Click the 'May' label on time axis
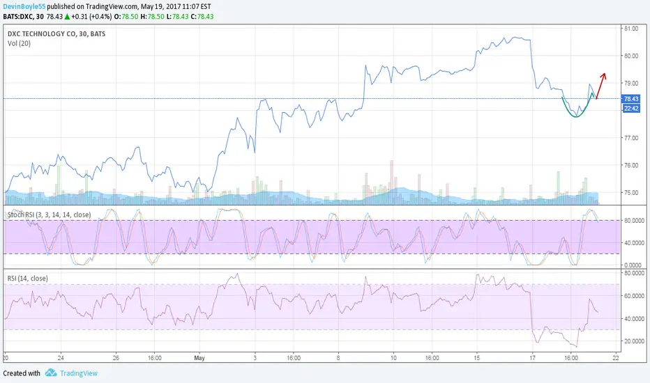The height and width of the screenshot is (383, 650). (199, 358)
